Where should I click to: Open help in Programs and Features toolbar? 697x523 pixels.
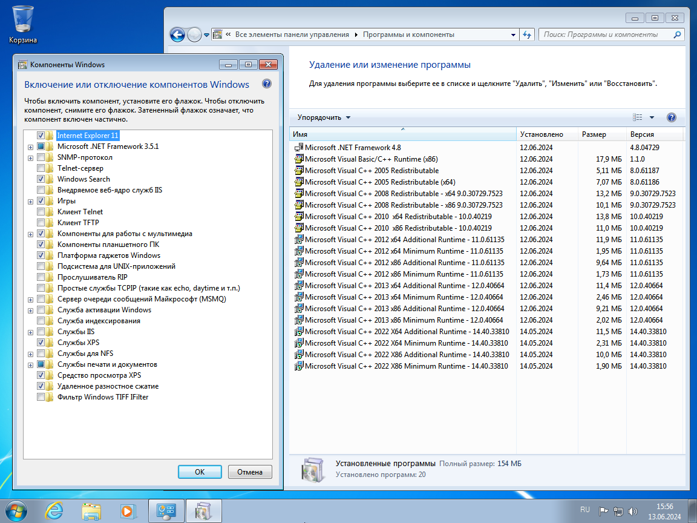(671, 117)
